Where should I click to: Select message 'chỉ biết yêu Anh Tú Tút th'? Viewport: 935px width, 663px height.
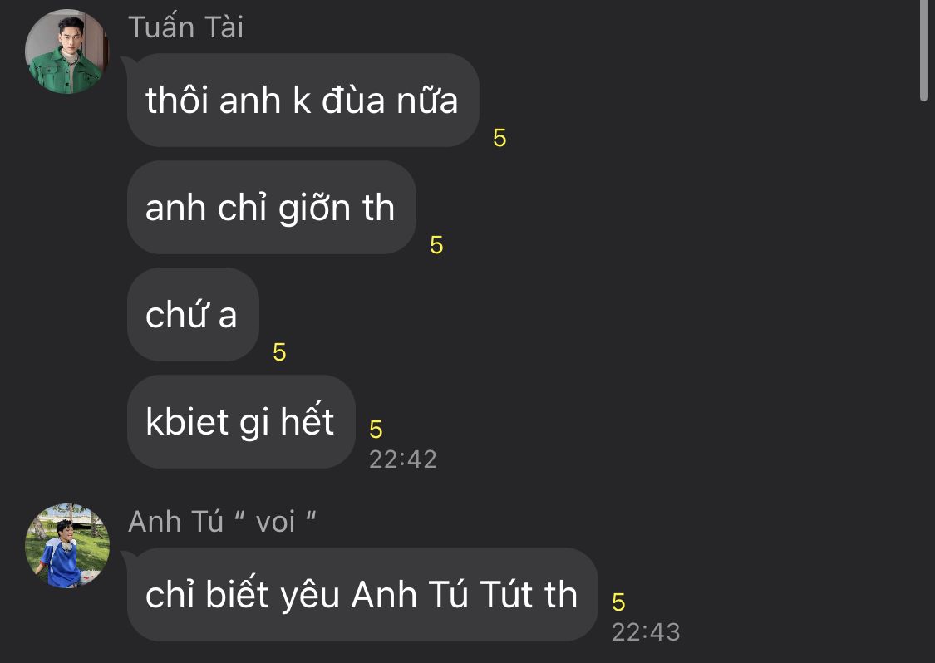(362, 594)
